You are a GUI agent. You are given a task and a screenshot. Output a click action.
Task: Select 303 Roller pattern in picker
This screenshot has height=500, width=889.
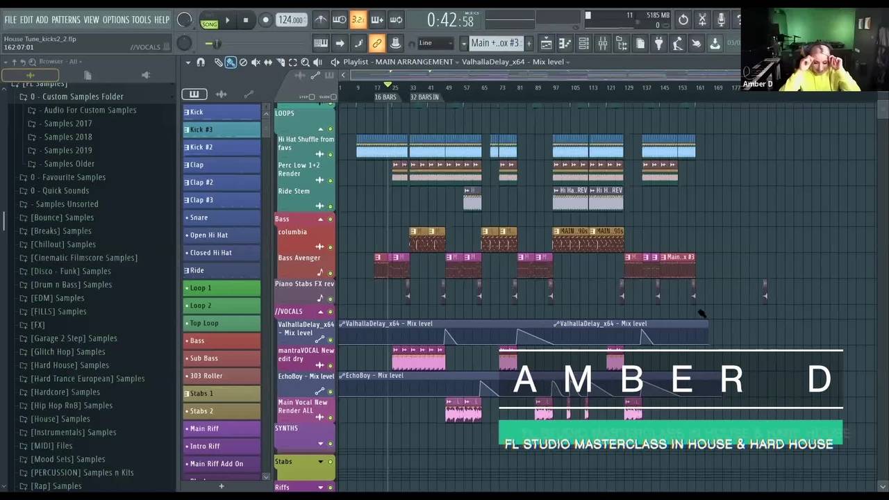222,376
